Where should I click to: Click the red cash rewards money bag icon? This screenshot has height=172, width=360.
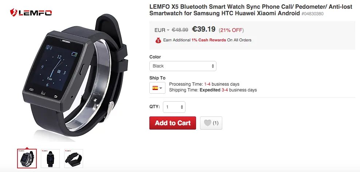tap(158, 40)
